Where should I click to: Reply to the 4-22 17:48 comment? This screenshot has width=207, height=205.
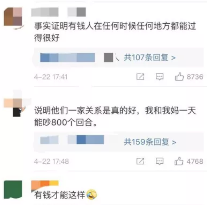[x=160, y=161]
